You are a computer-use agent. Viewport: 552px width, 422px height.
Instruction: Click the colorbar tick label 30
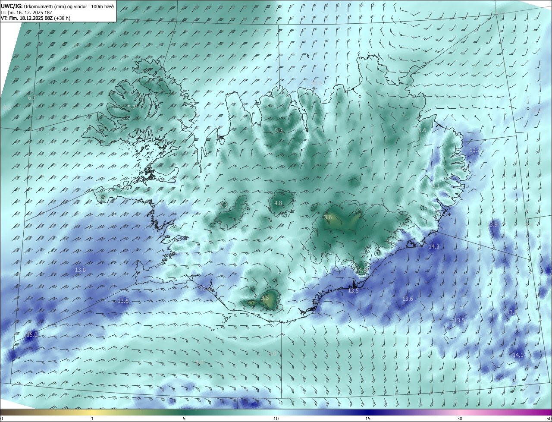pyautogui.click(x=460, y=419)
